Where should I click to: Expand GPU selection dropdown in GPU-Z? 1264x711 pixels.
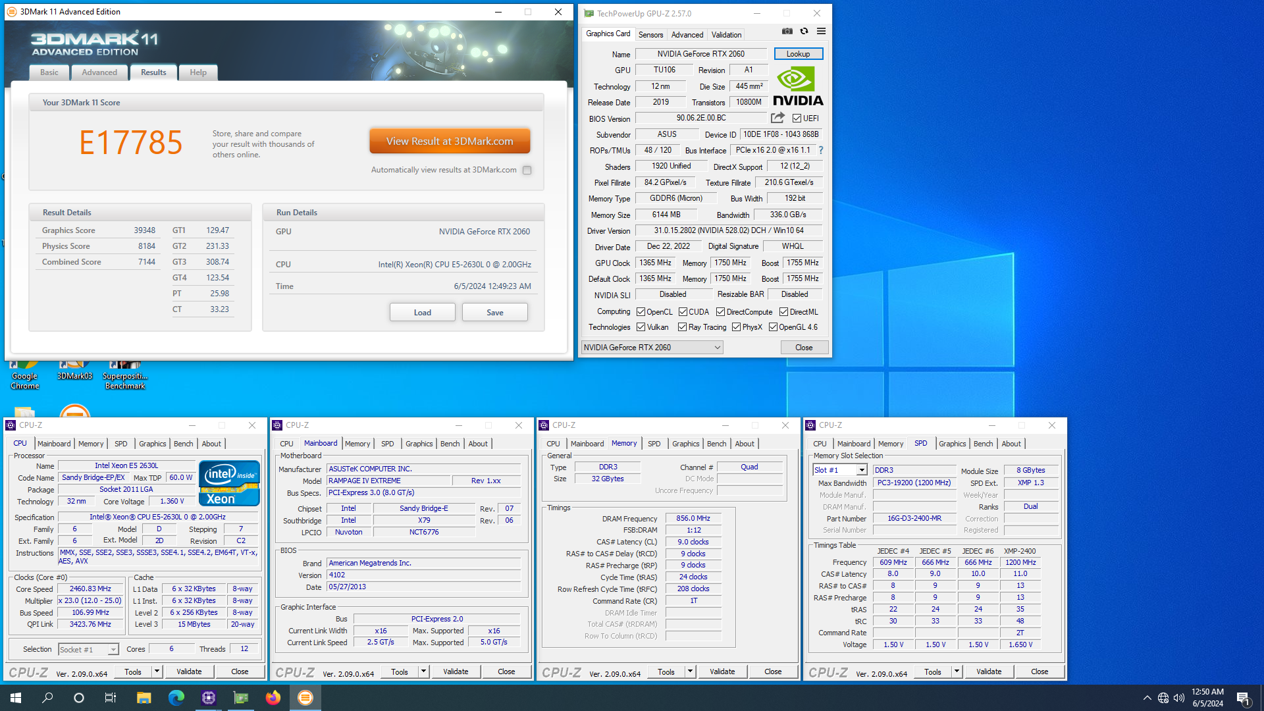(x=652, y=348)
